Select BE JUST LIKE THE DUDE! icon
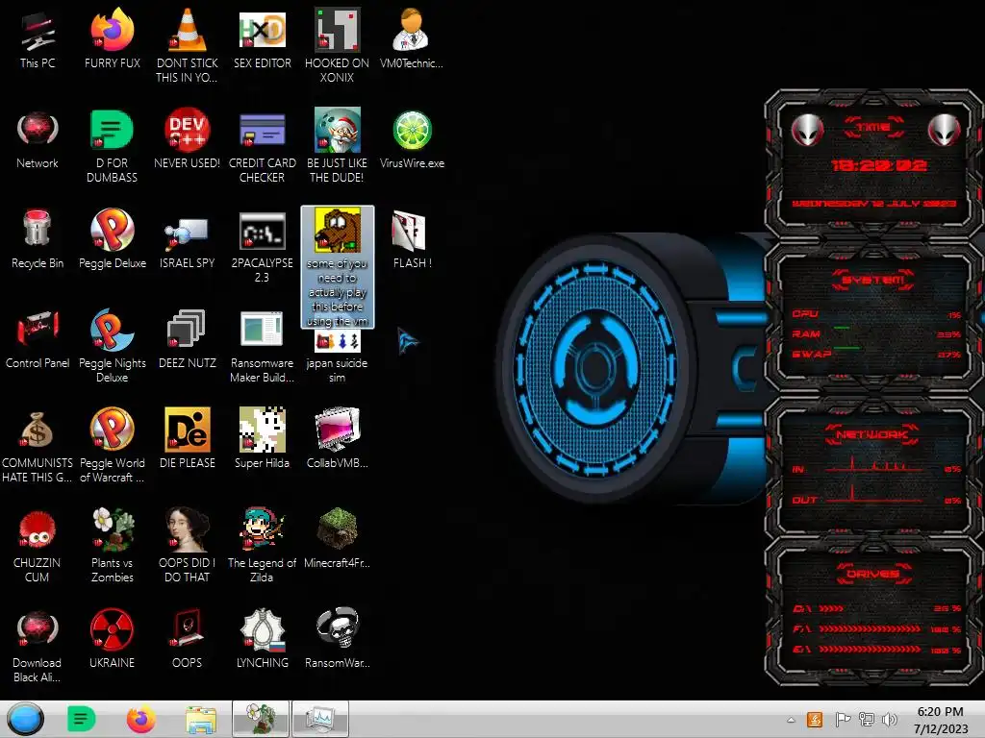Image resolution: width=985 pixels, height=738 pixels. (x=338, y=130)
